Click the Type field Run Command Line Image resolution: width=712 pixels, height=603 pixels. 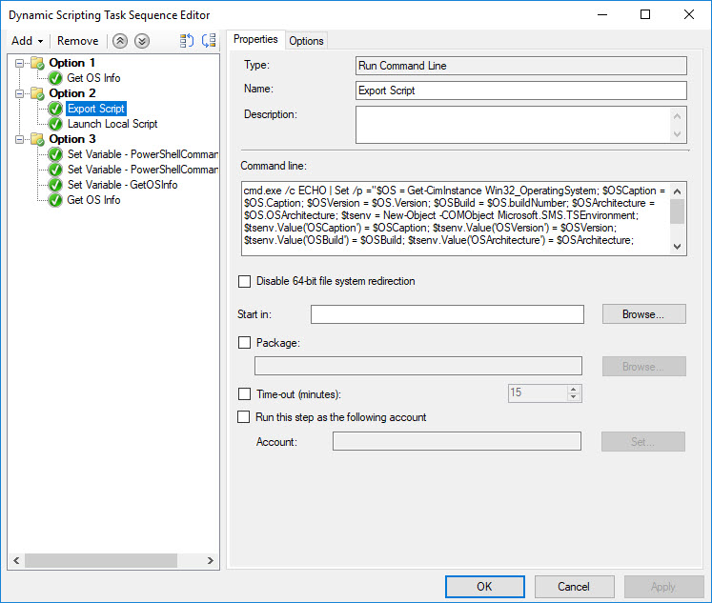tap(520, 66)
